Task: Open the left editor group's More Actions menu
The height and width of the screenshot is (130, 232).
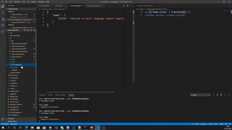Action: coord(131,6)
